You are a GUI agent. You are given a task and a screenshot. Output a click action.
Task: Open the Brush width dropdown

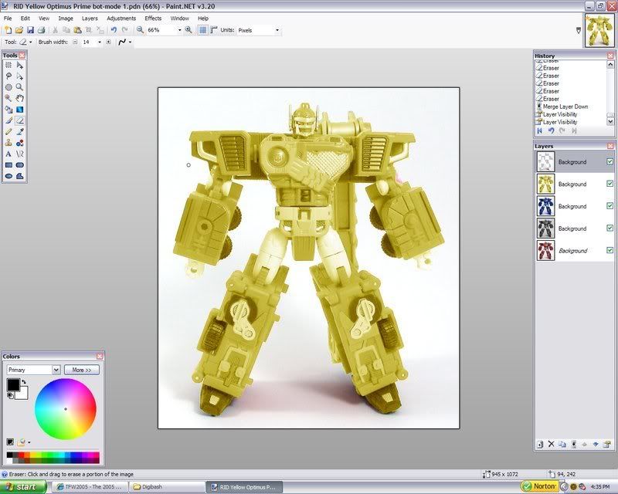[x=100, y=42]
